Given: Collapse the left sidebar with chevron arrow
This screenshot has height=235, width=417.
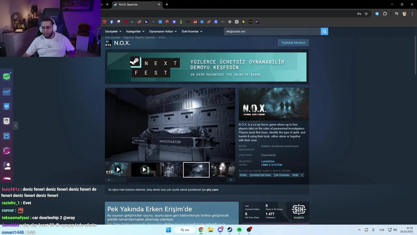Looking at the screenshot, I should click(x=16, y=125).
